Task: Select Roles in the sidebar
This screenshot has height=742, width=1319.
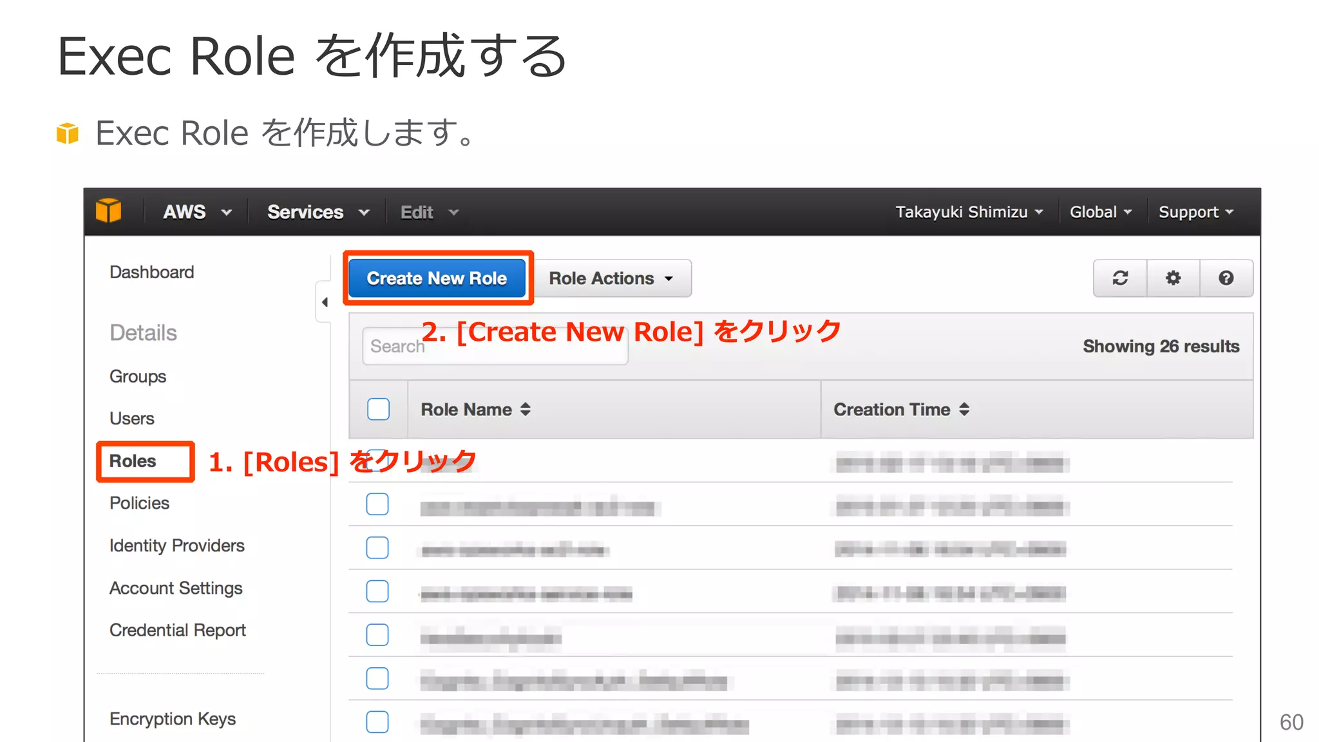Action: click(133, 461)
